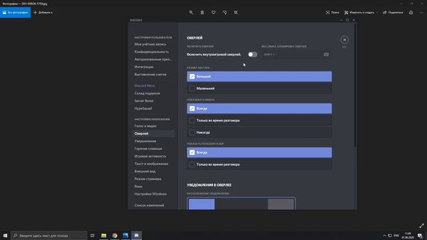The height and width of the screenshot is (240, 427).
Task: Open the crop tool icon in Photos toolbar
Action: (236, 13)
